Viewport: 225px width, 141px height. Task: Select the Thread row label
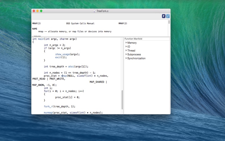[131, 50]
